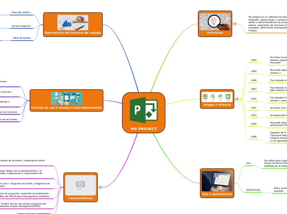Viewport: 287px width, 214px height.
Task: Click the 'de las tareas.' branch text
Action: coord(9,119)
